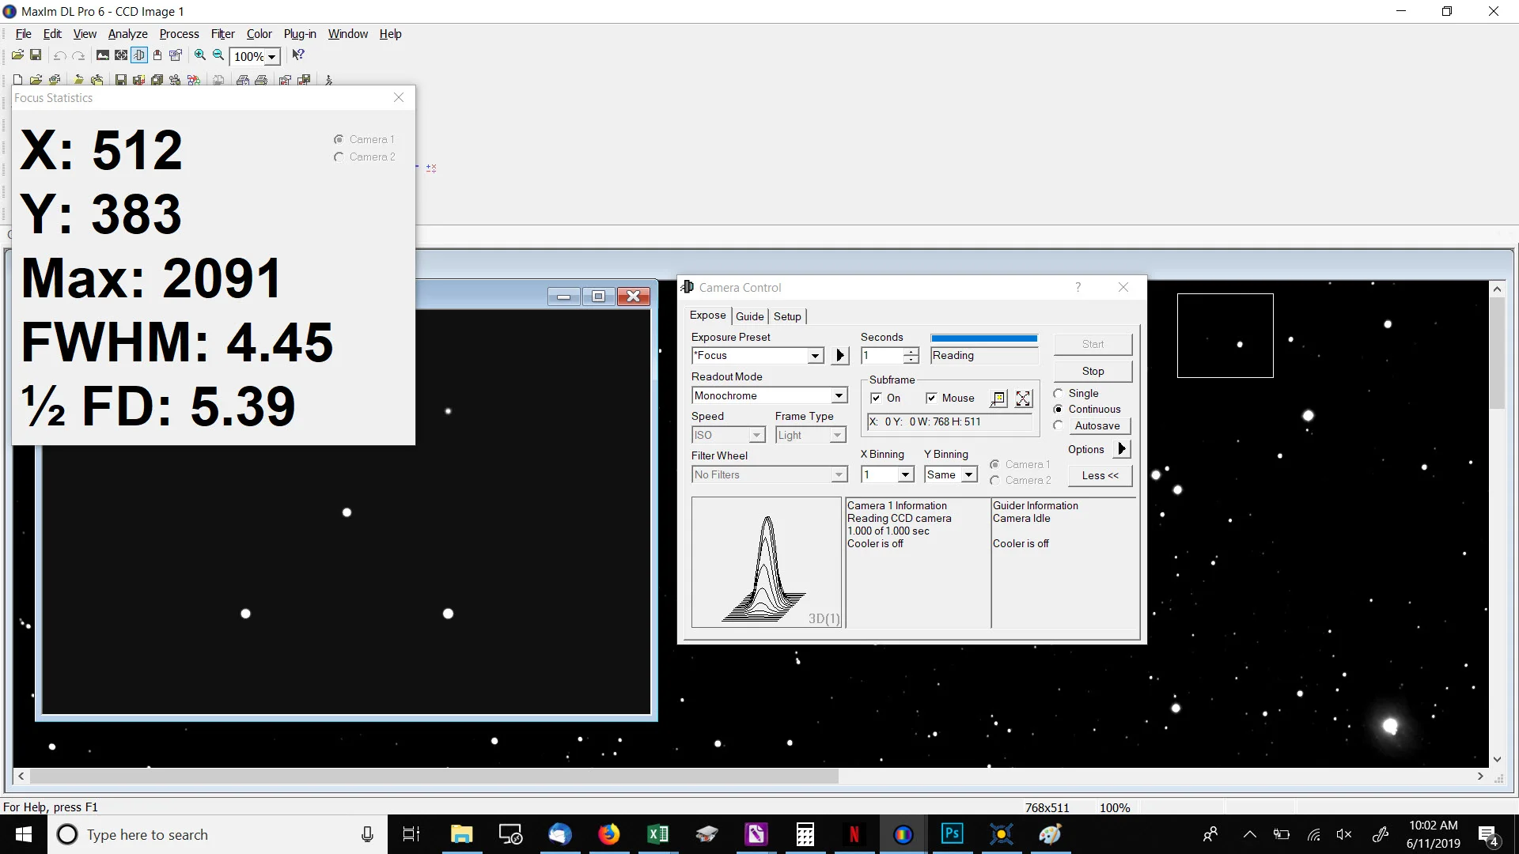The width and height of the screenshot is (1519, 854).
Task: Click the Less << button
Action: tap(1100, 475)
